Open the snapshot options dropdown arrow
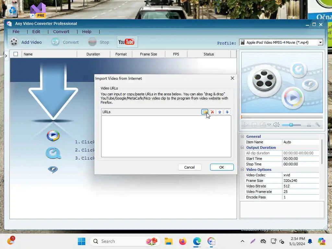 tap(269, 125)
